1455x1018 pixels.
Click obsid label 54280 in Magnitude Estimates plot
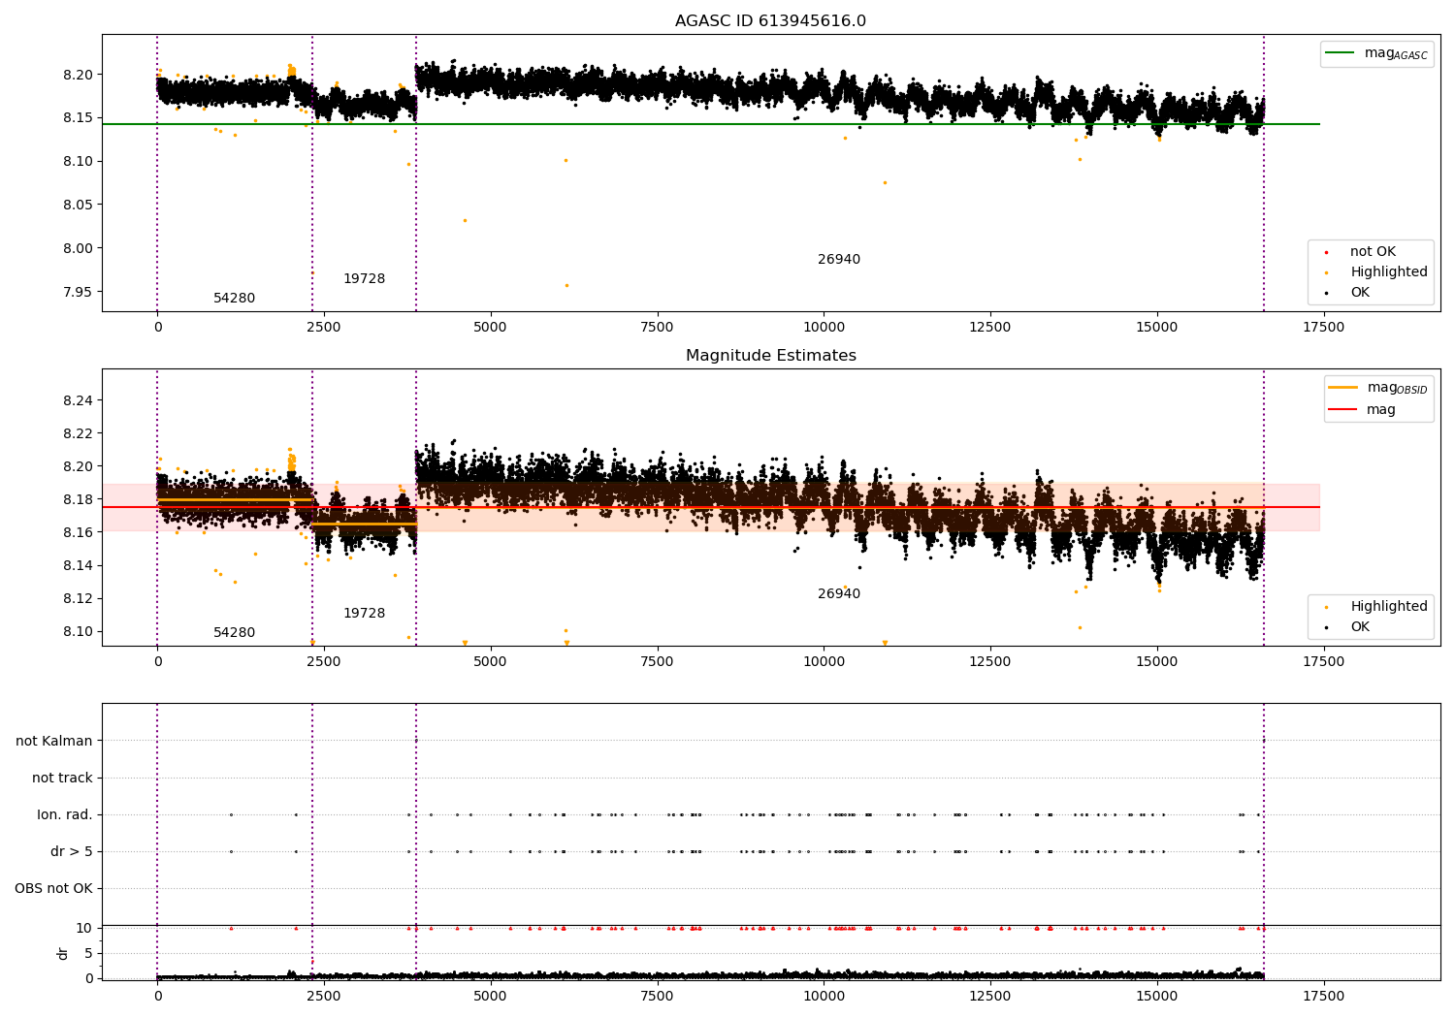pyautogui.click(x=234, y=633)
